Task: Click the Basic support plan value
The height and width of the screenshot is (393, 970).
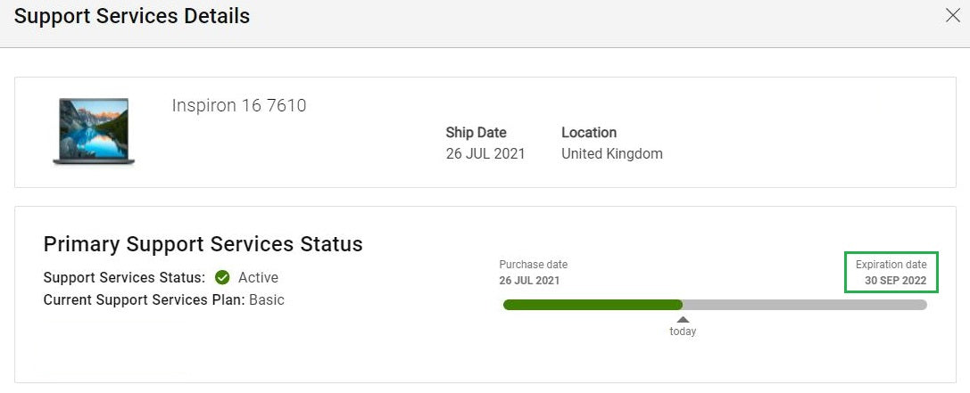Action: pos(267,300)
